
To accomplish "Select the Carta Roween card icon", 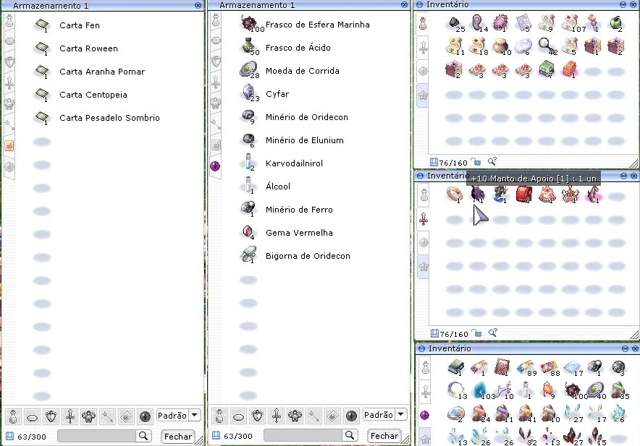I will click(x=42, y=48).
